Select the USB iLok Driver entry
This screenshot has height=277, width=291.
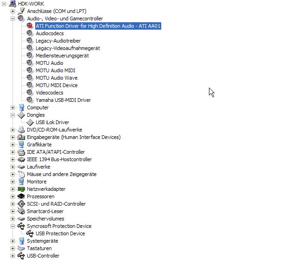click(x=52, y=122)
